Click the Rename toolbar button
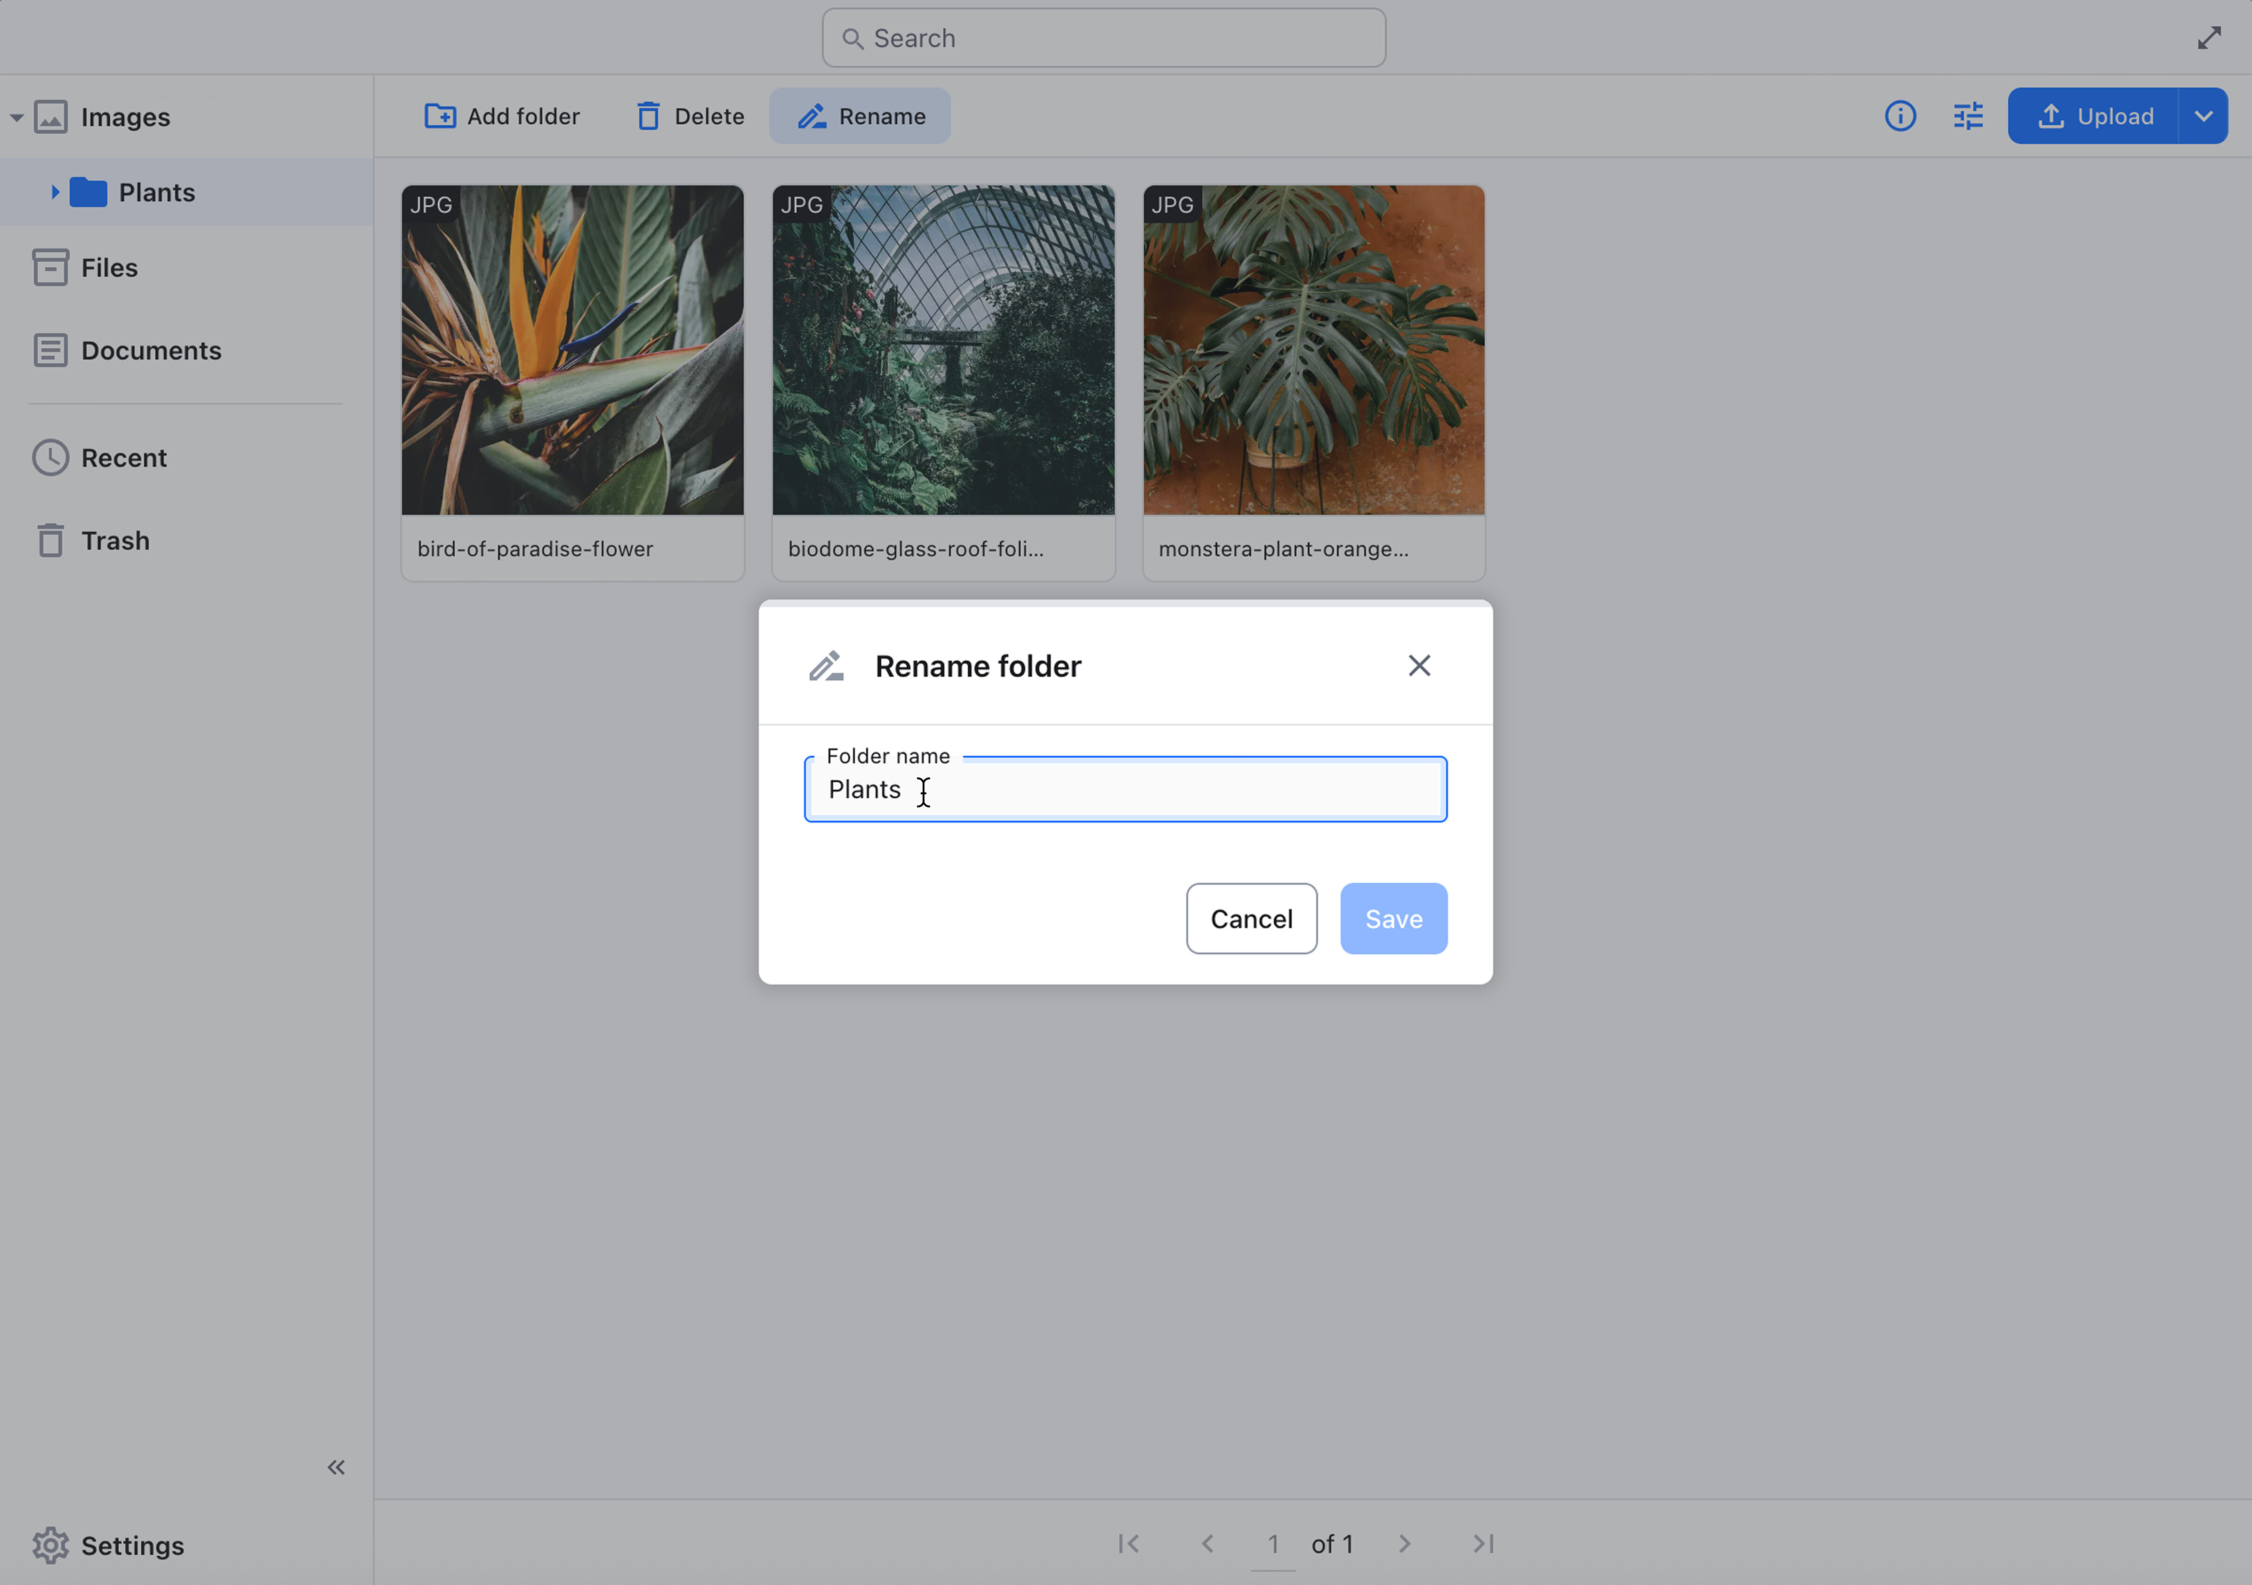The width and height of the screenshot is (2252, 1585). pyautogui.click(x=860, y=116)
